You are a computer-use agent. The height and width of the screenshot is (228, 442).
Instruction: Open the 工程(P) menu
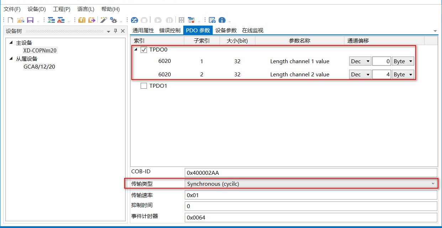tap(60, 9)
